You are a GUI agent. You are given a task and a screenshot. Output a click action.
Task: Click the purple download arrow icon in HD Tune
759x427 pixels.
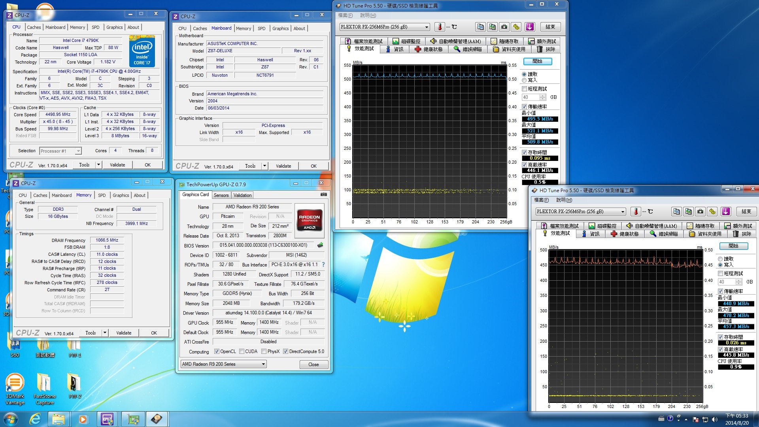point(530,26)
